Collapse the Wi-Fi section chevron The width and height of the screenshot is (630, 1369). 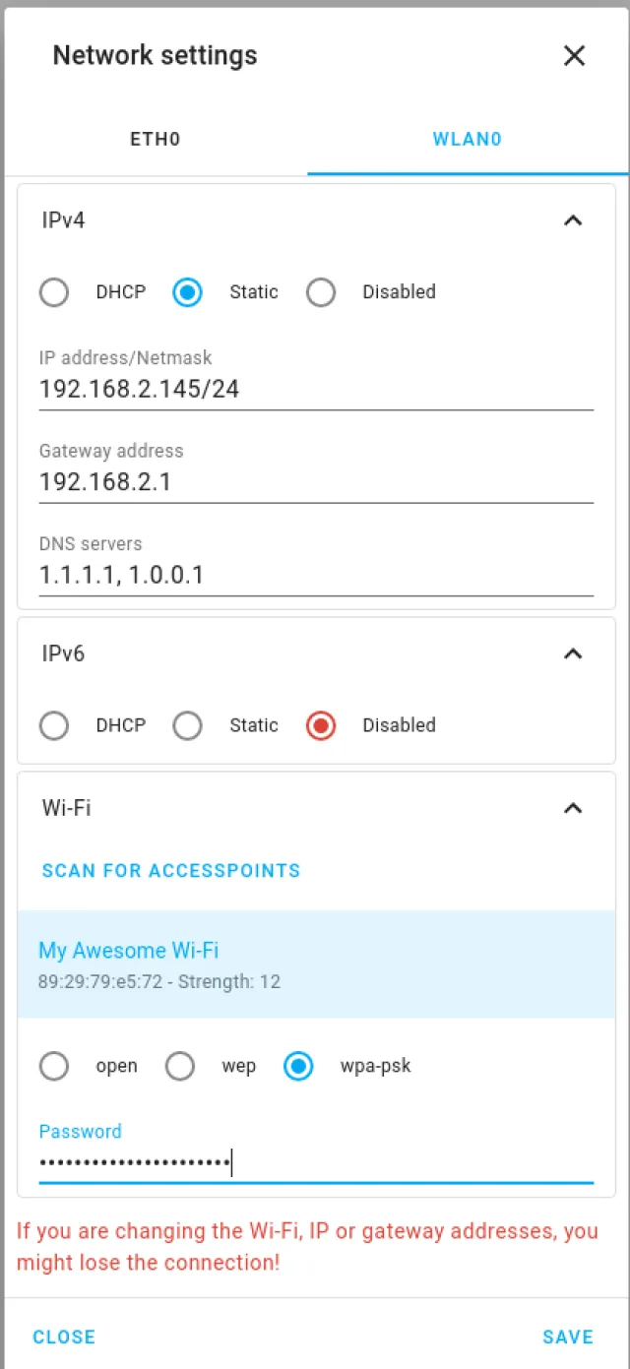tap(572, 808)
